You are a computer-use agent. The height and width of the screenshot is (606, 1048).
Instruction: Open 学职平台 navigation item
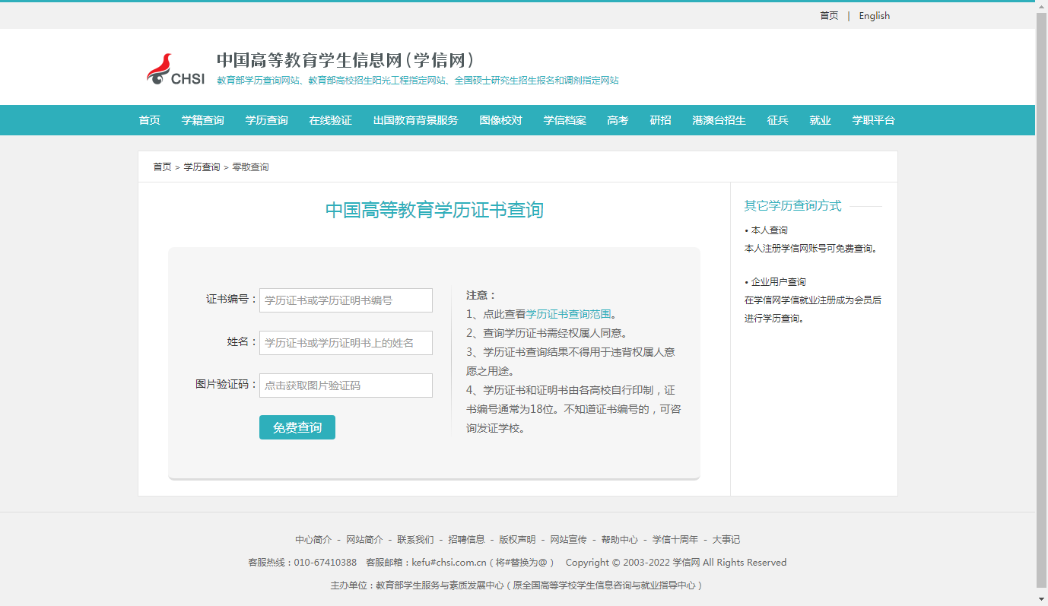874,120
